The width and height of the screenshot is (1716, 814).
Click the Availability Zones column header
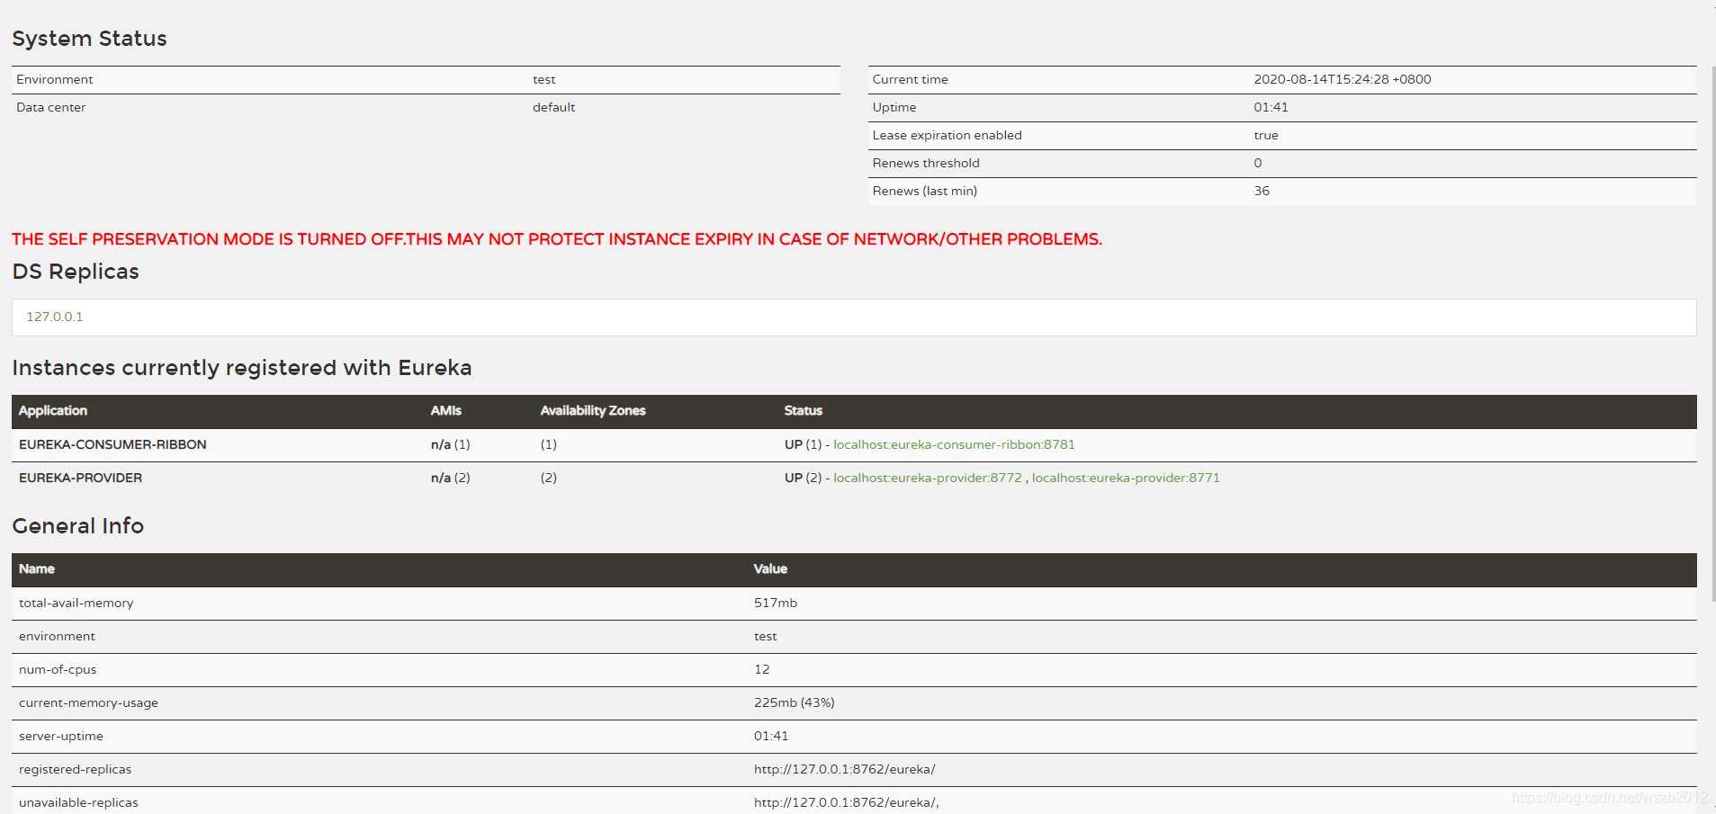click(x=593, y=410)
